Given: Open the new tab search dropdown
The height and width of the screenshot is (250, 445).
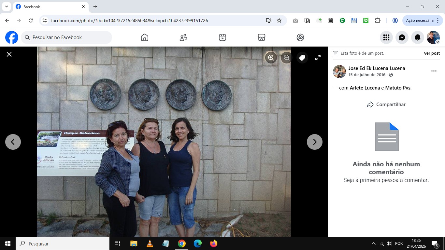Looking at the screenshot, I should click(6, 7).
